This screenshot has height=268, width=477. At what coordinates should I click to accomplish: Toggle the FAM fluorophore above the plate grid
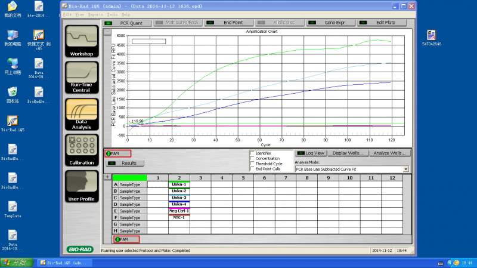click(117, 153)
